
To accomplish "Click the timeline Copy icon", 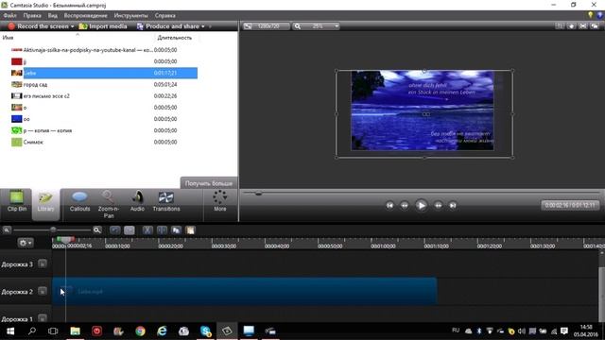I will tap(177, 230).
